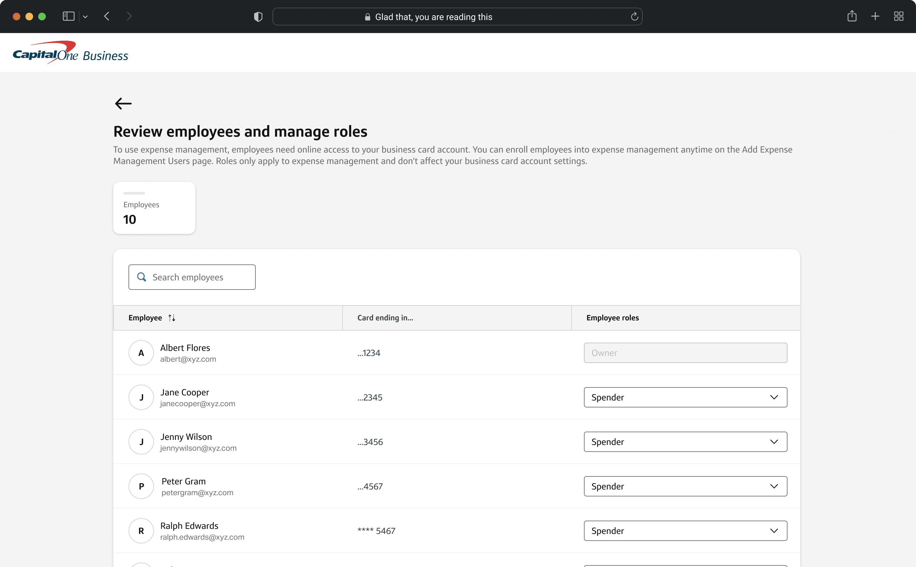Open the tab overview grid icon
Viewport: 916px width, 567px height.
(x=899, y=16)
